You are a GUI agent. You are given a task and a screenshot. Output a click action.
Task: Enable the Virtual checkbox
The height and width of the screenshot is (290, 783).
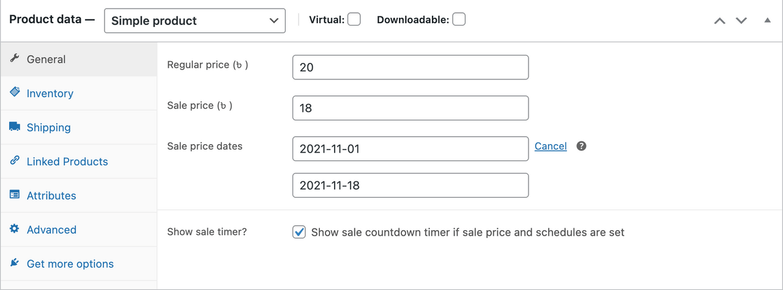coord(354,20)
